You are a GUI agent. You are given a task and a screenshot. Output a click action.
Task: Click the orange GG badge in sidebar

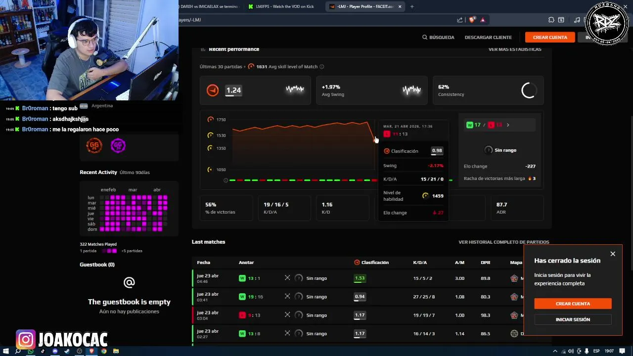coord(94,145)
